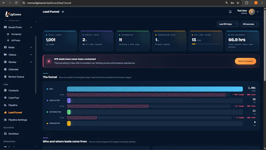Click the warning triangle in the alert banner
The height and width of the screenshot is (150, 266).
click(49, 61)
